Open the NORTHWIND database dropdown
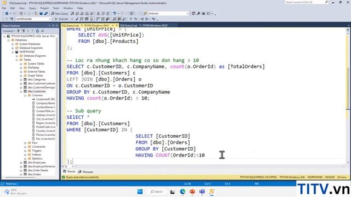The image size is (351, 197). click(50, 19)
